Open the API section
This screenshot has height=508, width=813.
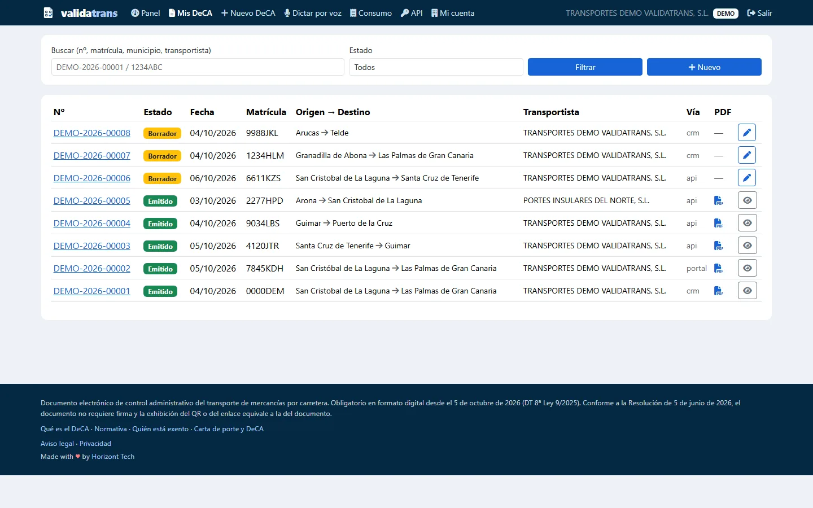pos(412,13)
